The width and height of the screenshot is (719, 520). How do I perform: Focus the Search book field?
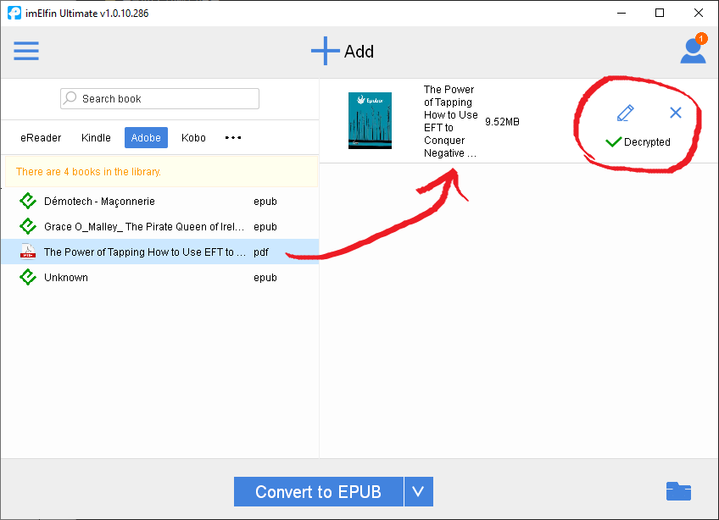159,98
